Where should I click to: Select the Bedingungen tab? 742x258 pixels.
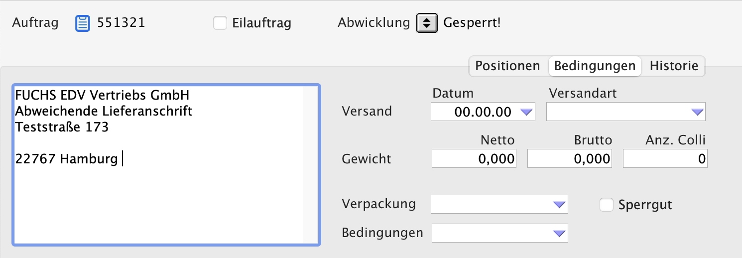[595, 66]
